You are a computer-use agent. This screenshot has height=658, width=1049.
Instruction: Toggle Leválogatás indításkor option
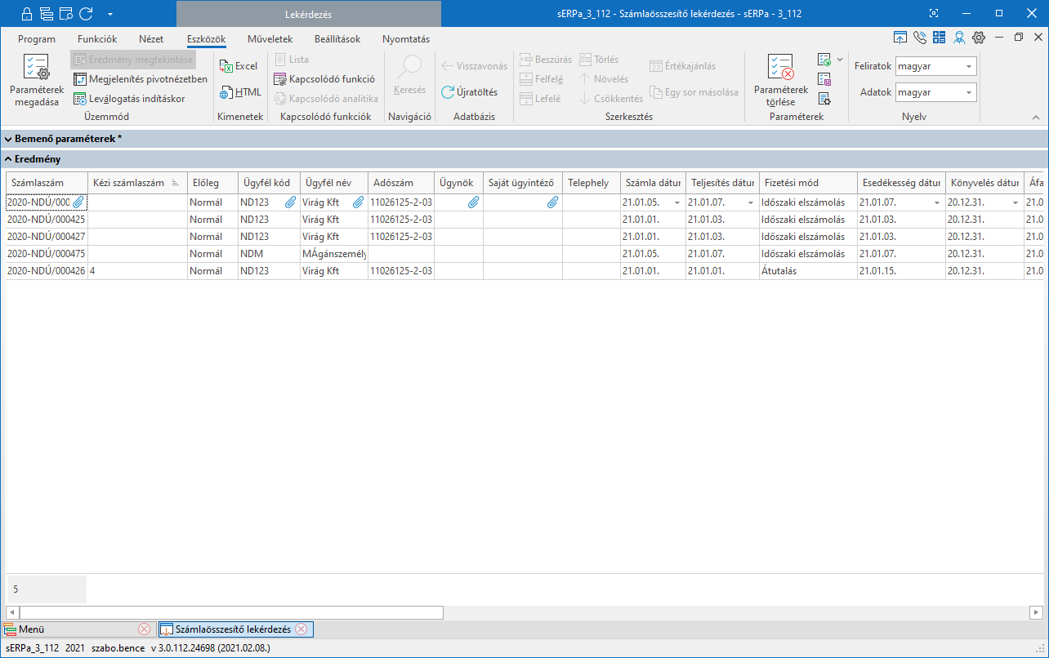pos(129,99)
